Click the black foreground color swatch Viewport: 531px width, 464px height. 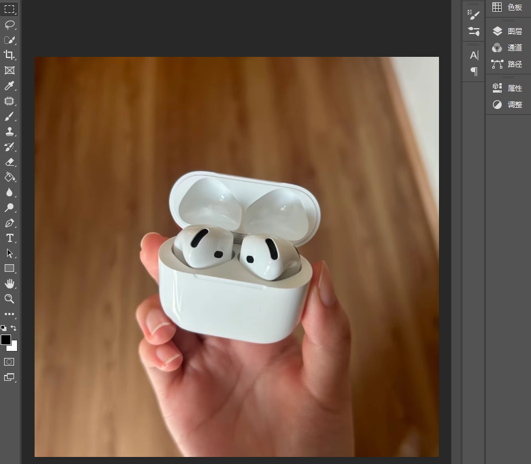(x=6, y=339)
